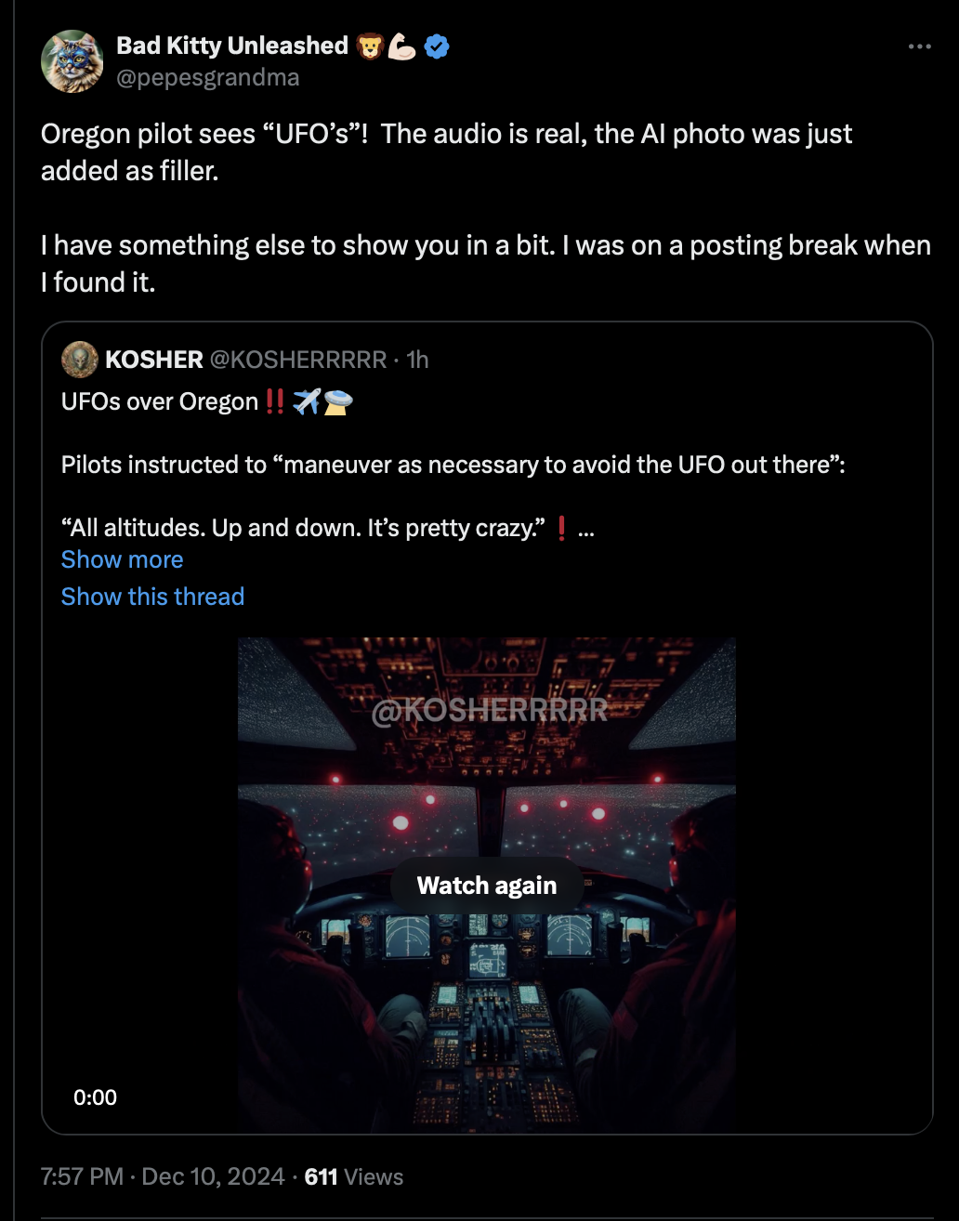The image size is (959, 1221).
Task: Click the flexed bicep emoji icon
Action: coord(402,46)
